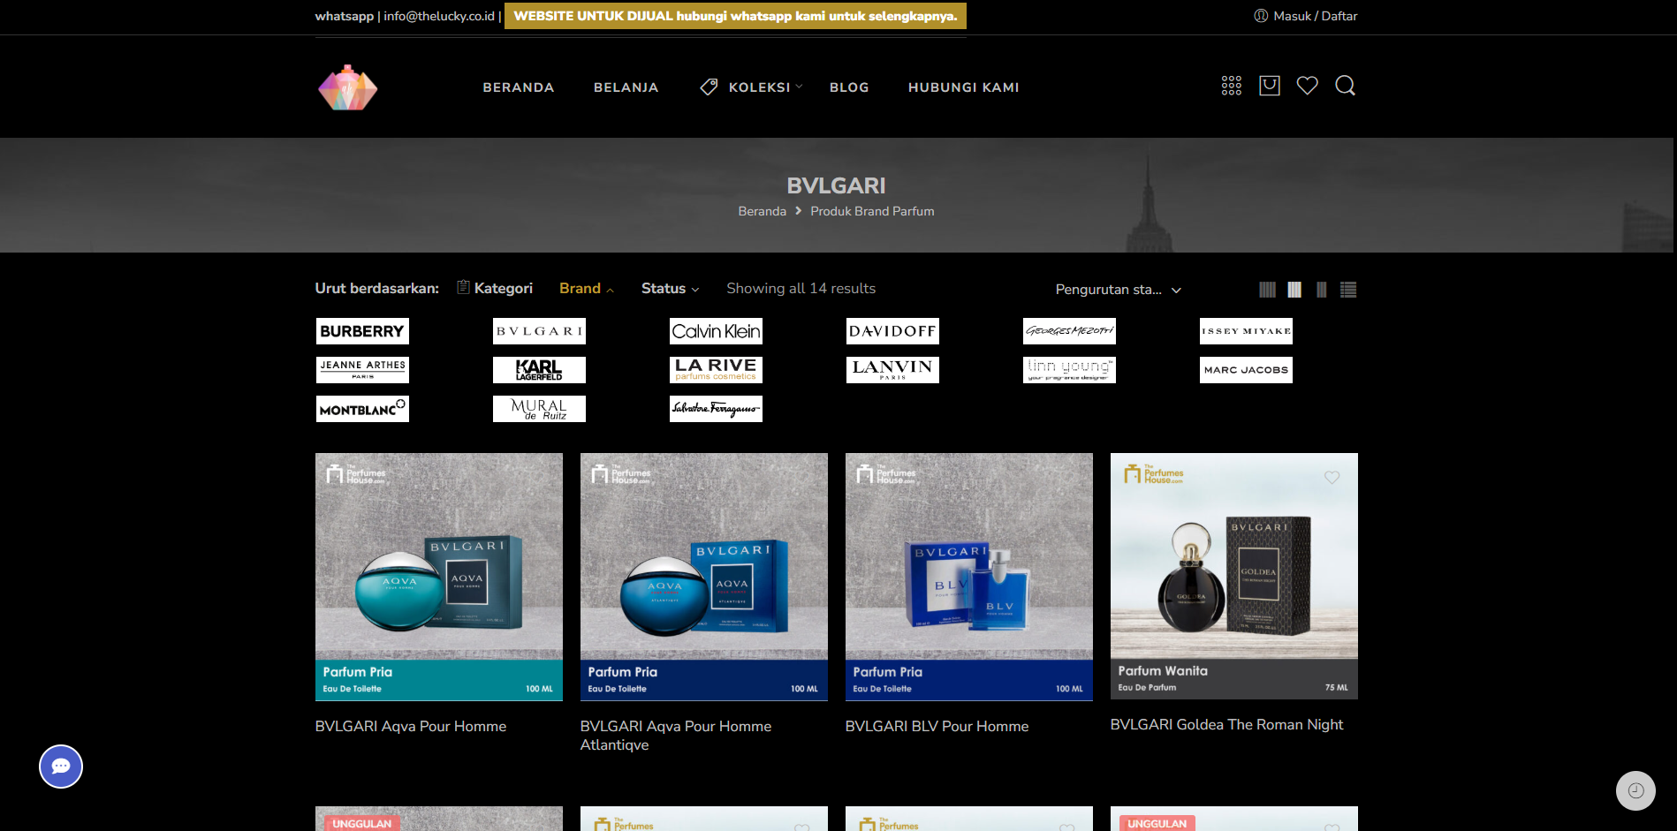This screenshot has width=1677, height=831.
Task: Filter by the Georges Mezotti brand logo
Action: pos(1069,331)
